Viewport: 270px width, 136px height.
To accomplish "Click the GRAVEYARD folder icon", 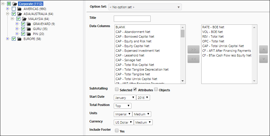I will click(29, 24).
